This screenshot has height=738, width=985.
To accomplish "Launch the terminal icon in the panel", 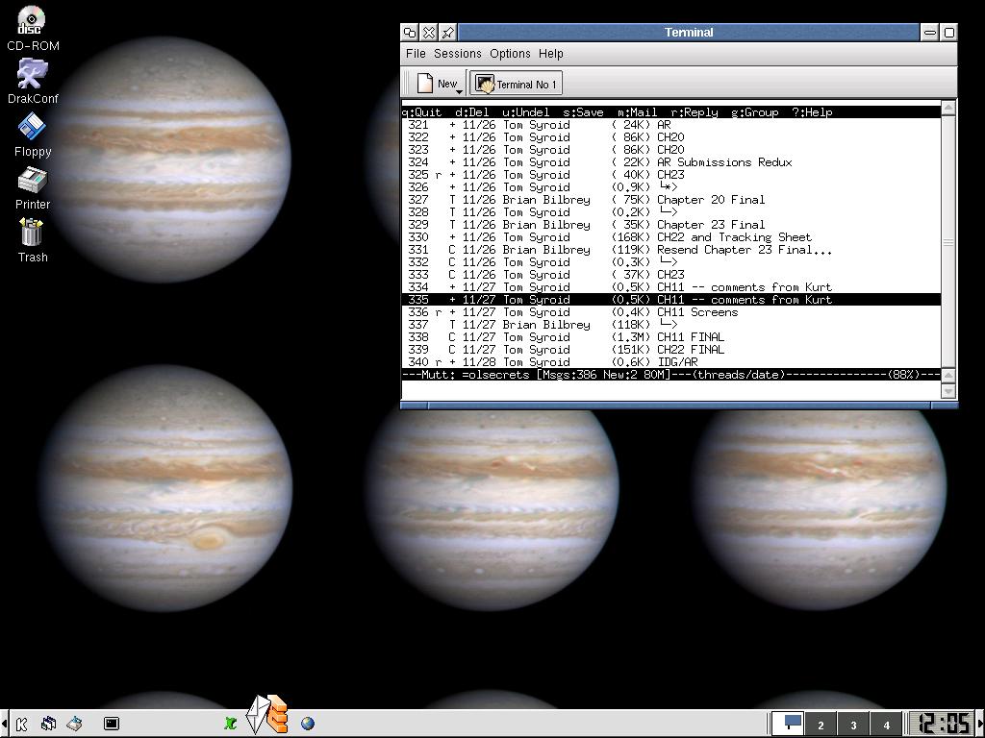I will coord(112,724).
